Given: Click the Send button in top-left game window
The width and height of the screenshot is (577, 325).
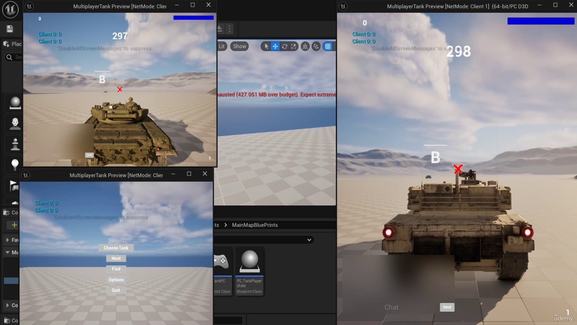Looking at the screenshot, I should tap(89, 155).
